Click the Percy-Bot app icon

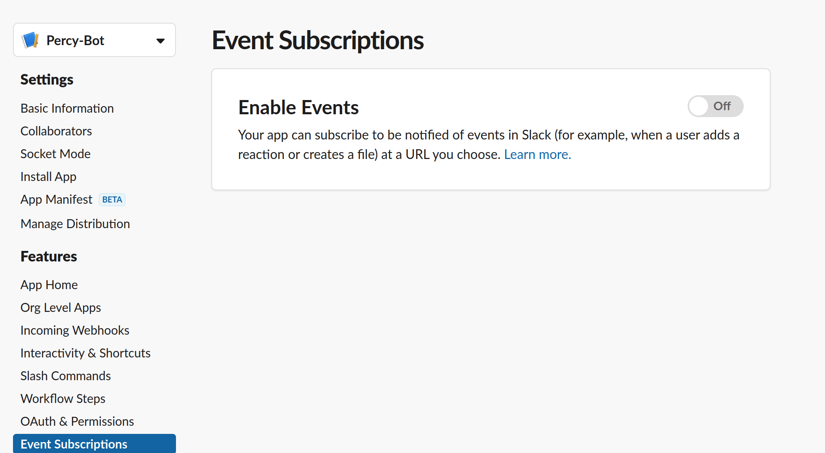click(30, 40)
